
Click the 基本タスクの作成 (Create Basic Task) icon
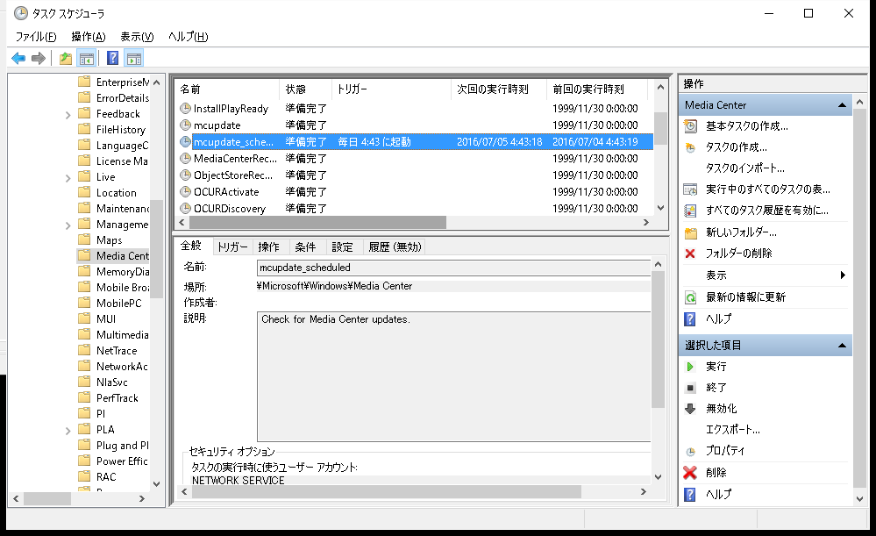point(692,124)
